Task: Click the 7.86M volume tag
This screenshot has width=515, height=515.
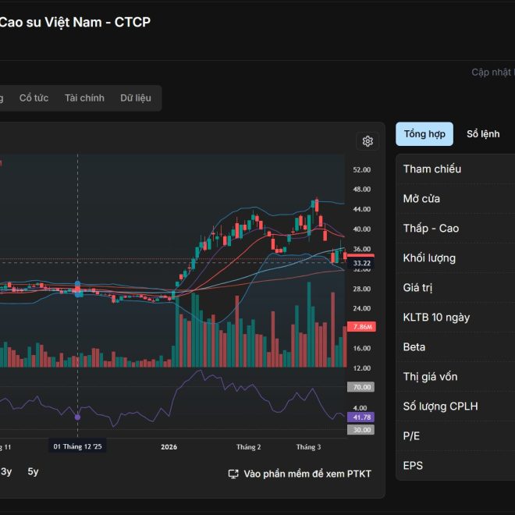Action: click(x=361, y=327)
